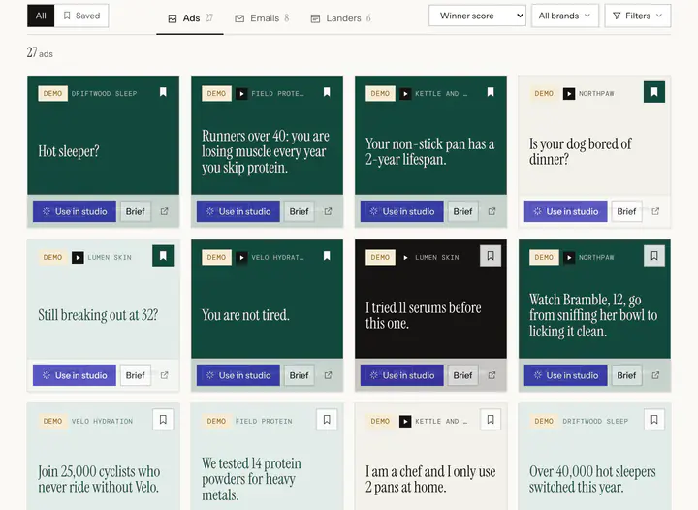Open the Hot sleeper ad card
The image size is (698, 510).
click(x=104, y=151)
